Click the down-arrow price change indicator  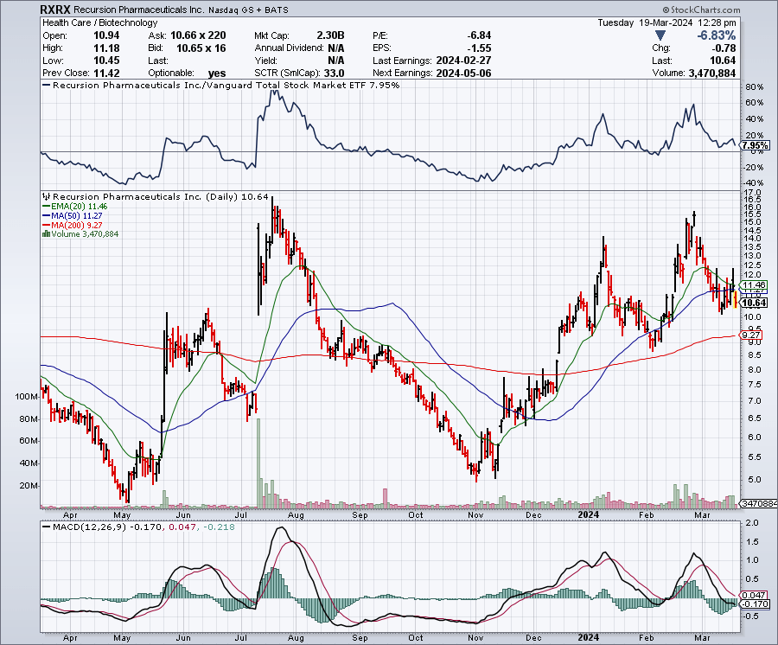[x=660, y=35]
